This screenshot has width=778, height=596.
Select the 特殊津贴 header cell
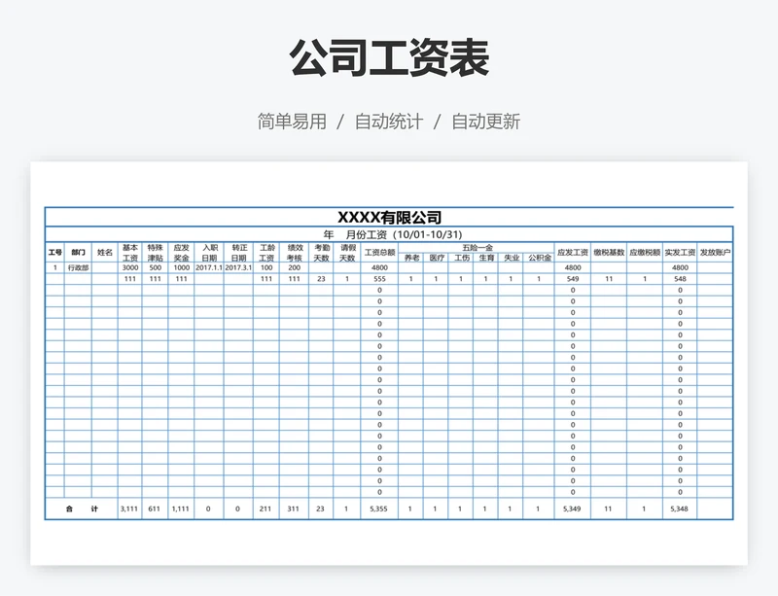tap(153, 253)
